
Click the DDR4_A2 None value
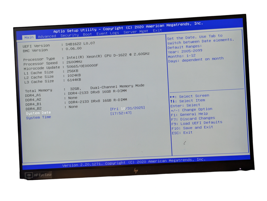[x=73, y=98]
